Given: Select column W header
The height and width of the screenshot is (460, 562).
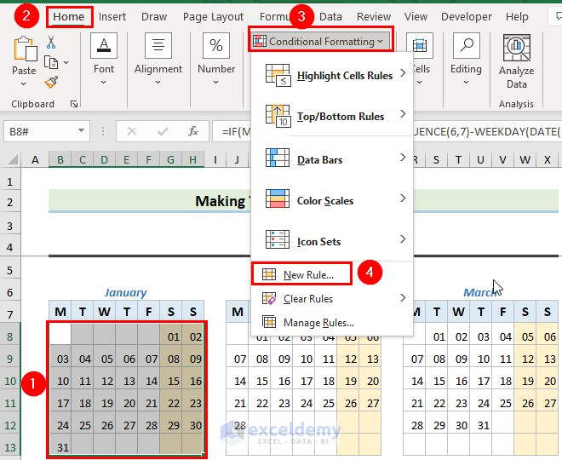Looking at the screenshot, I should (x=525, y=160).
